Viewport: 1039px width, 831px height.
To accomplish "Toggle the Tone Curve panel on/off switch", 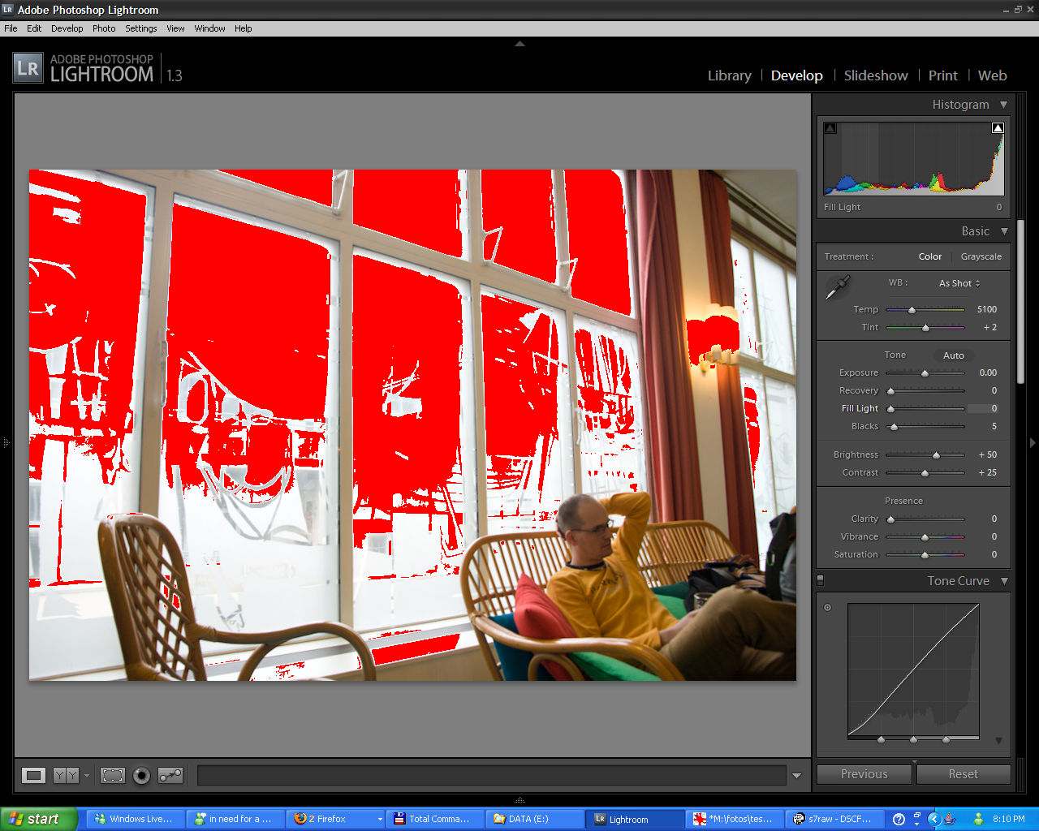I will click(820, 580).
